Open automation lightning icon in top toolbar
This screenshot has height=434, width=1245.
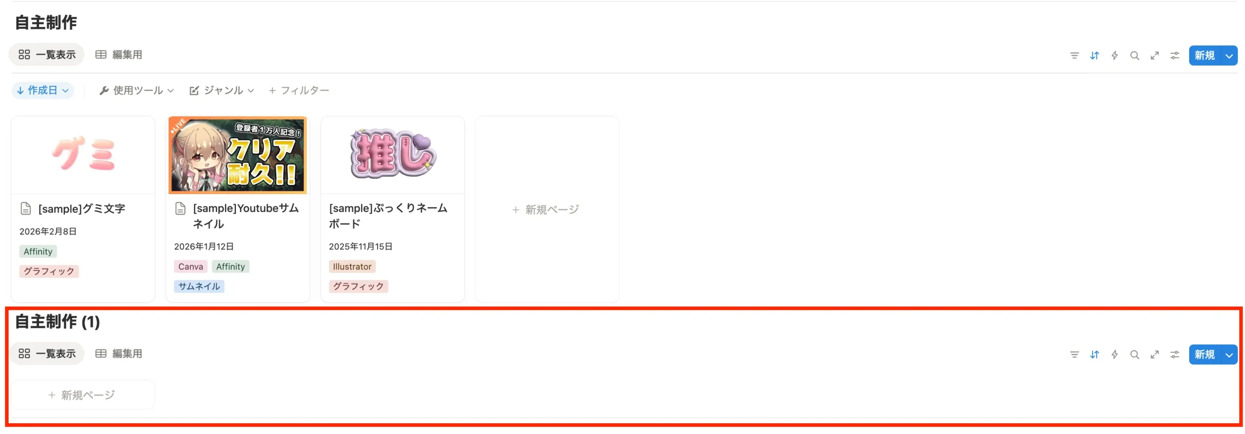coord(1114,55)
